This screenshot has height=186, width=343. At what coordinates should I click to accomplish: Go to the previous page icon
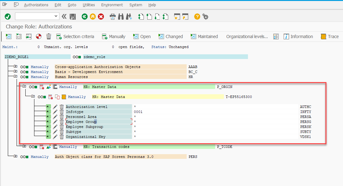pos(149,17)
